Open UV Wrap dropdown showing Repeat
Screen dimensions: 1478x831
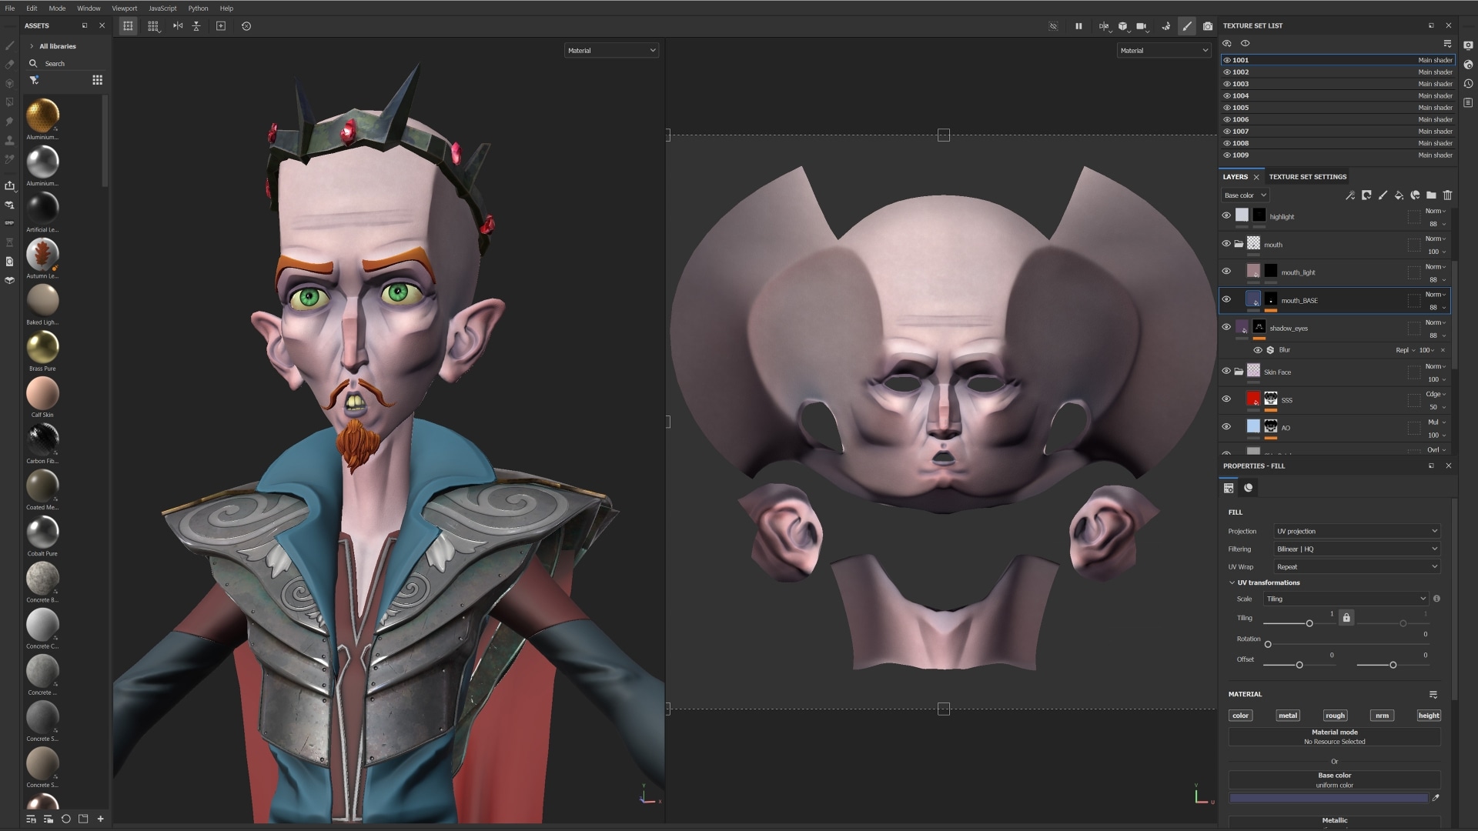[x=1356, y=566]
